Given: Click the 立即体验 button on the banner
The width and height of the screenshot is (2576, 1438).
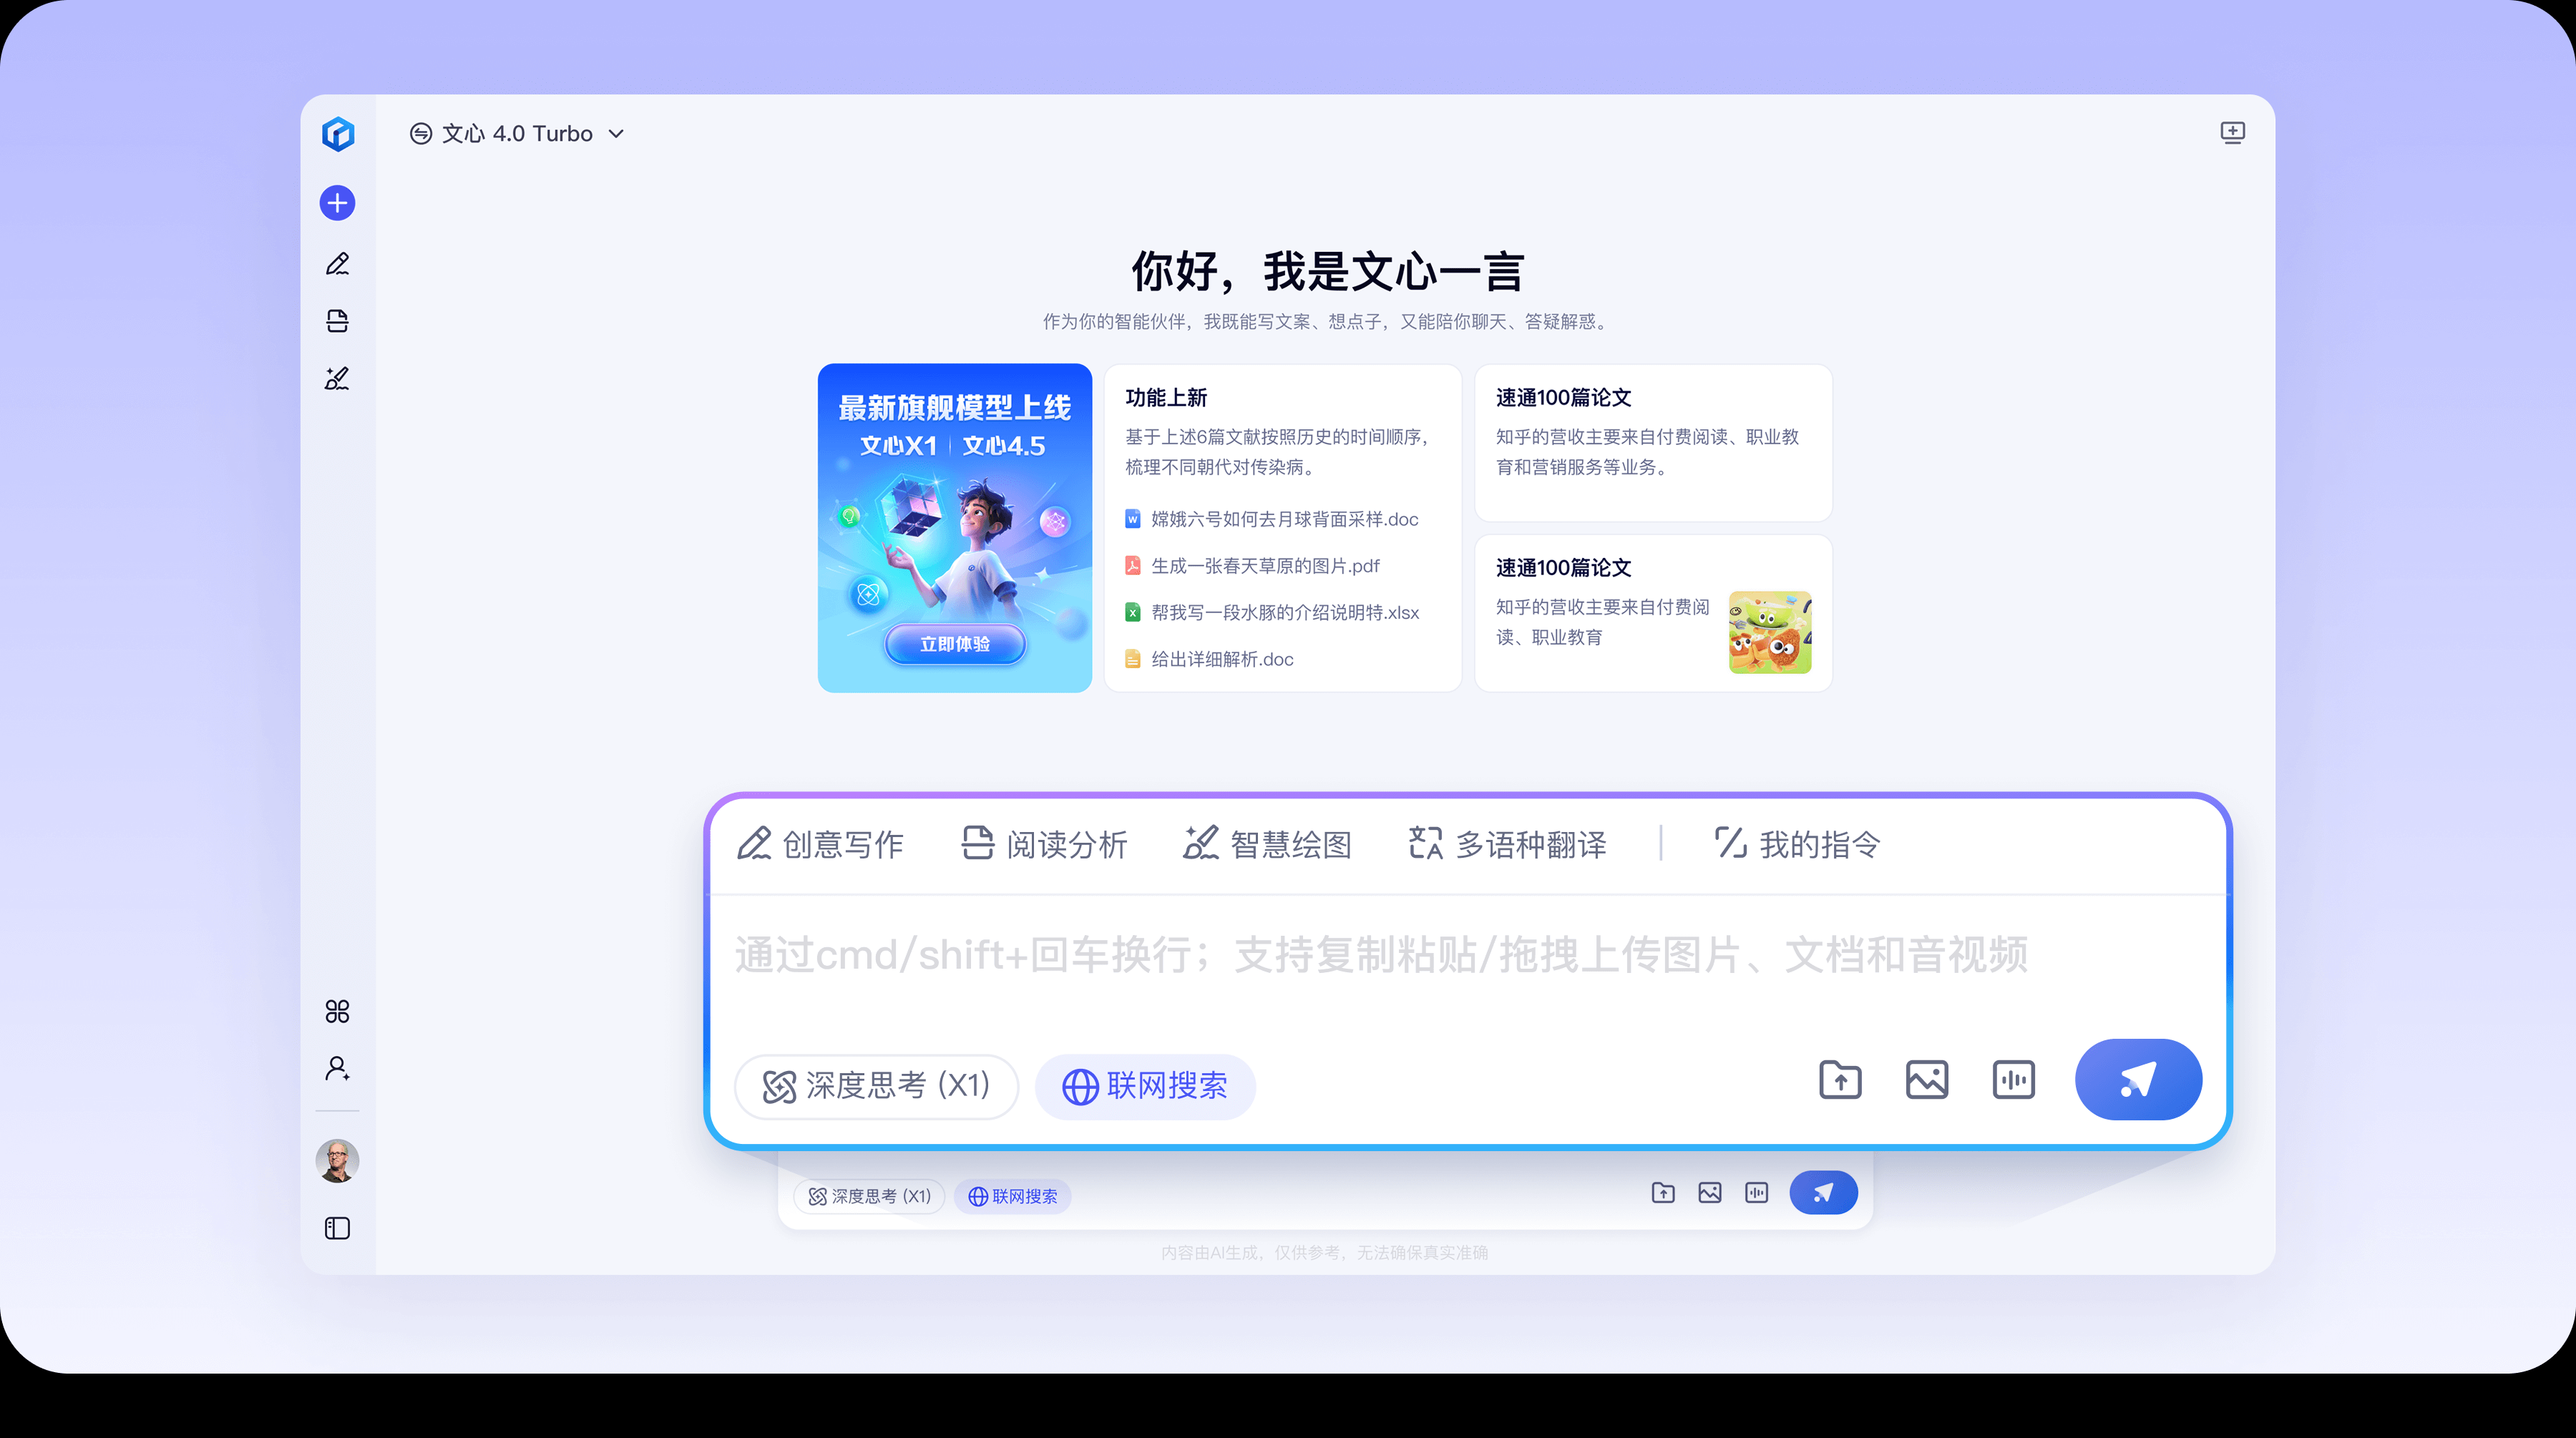Looking at the screenshot, I should [955, 644].
